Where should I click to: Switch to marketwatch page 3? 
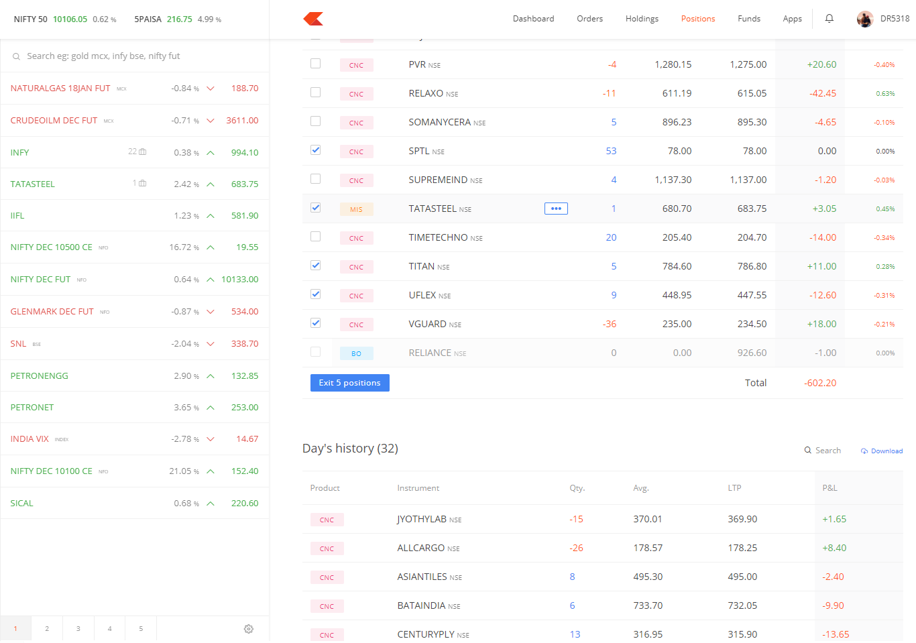(x=78, y=629)
